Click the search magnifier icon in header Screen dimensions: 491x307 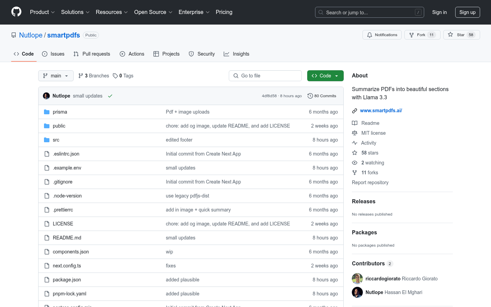[321, 12]
